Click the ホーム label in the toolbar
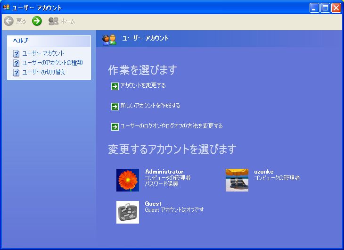 click(68, 21)
